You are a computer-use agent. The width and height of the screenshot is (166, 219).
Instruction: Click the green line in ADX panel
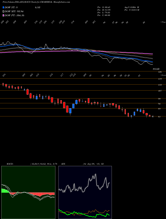pos(84,214)
